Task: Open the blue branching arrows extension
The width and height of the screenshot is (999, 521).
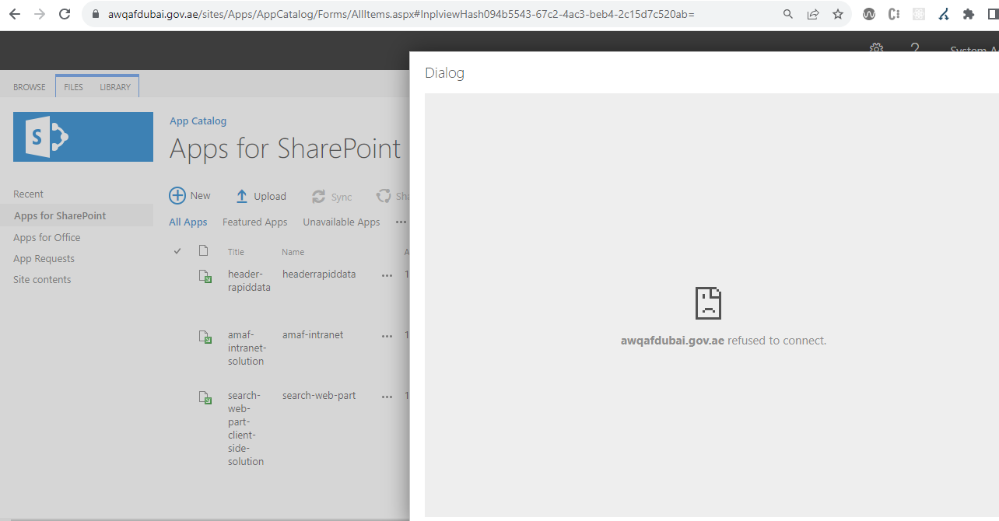Action: click(944, 14)
